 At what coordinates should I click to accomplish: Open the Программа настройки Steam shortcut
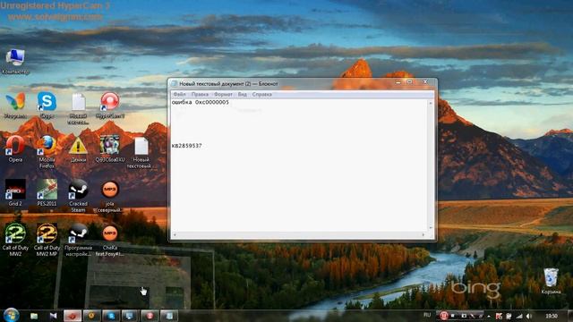tap(78, 240)
